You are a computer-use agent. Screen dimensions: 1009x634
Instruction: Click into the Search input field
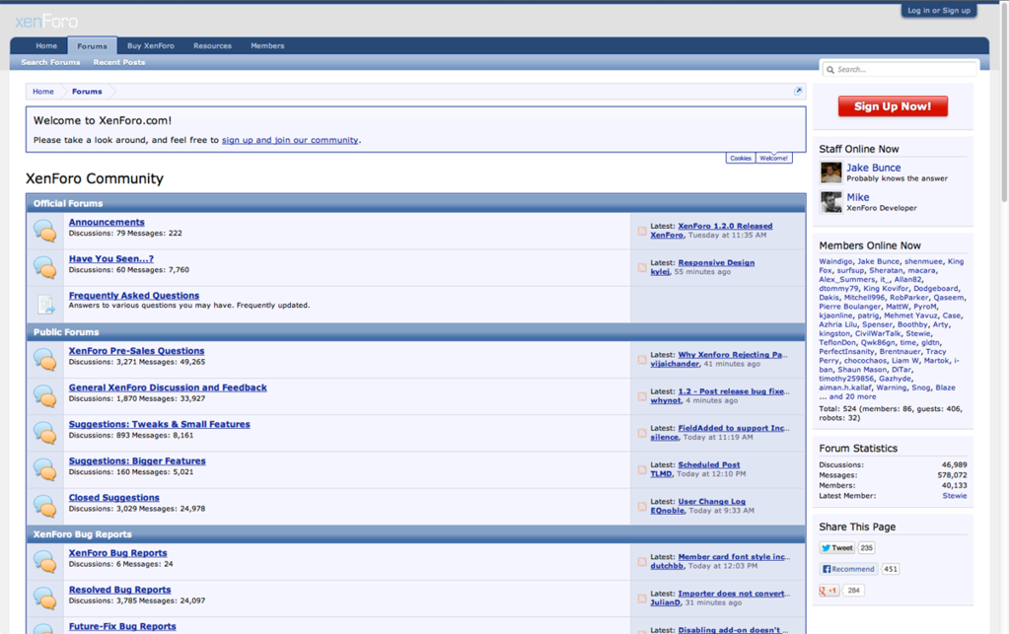(x=902, y=69)
